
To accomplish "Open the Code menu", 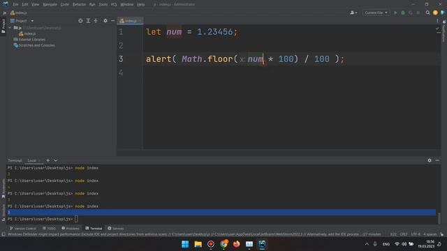I will 65,5.
